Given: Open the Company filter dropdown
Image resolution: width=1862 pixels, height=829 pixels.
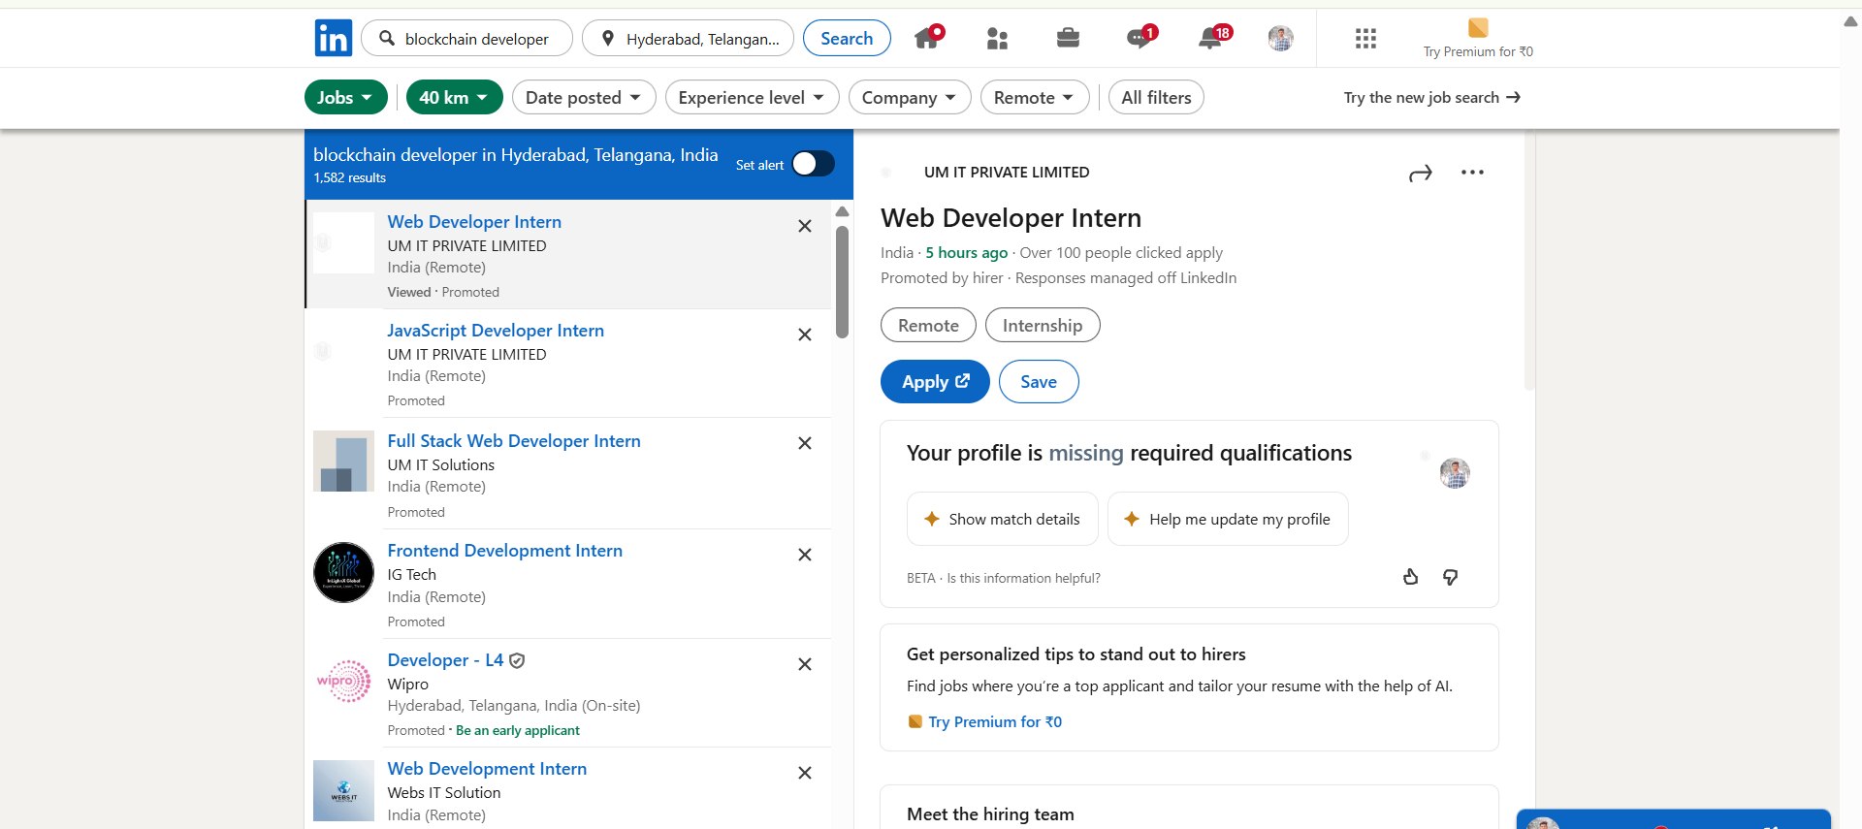Looking at the screenshot, I should pyautogui.click(x=909, y=98).
